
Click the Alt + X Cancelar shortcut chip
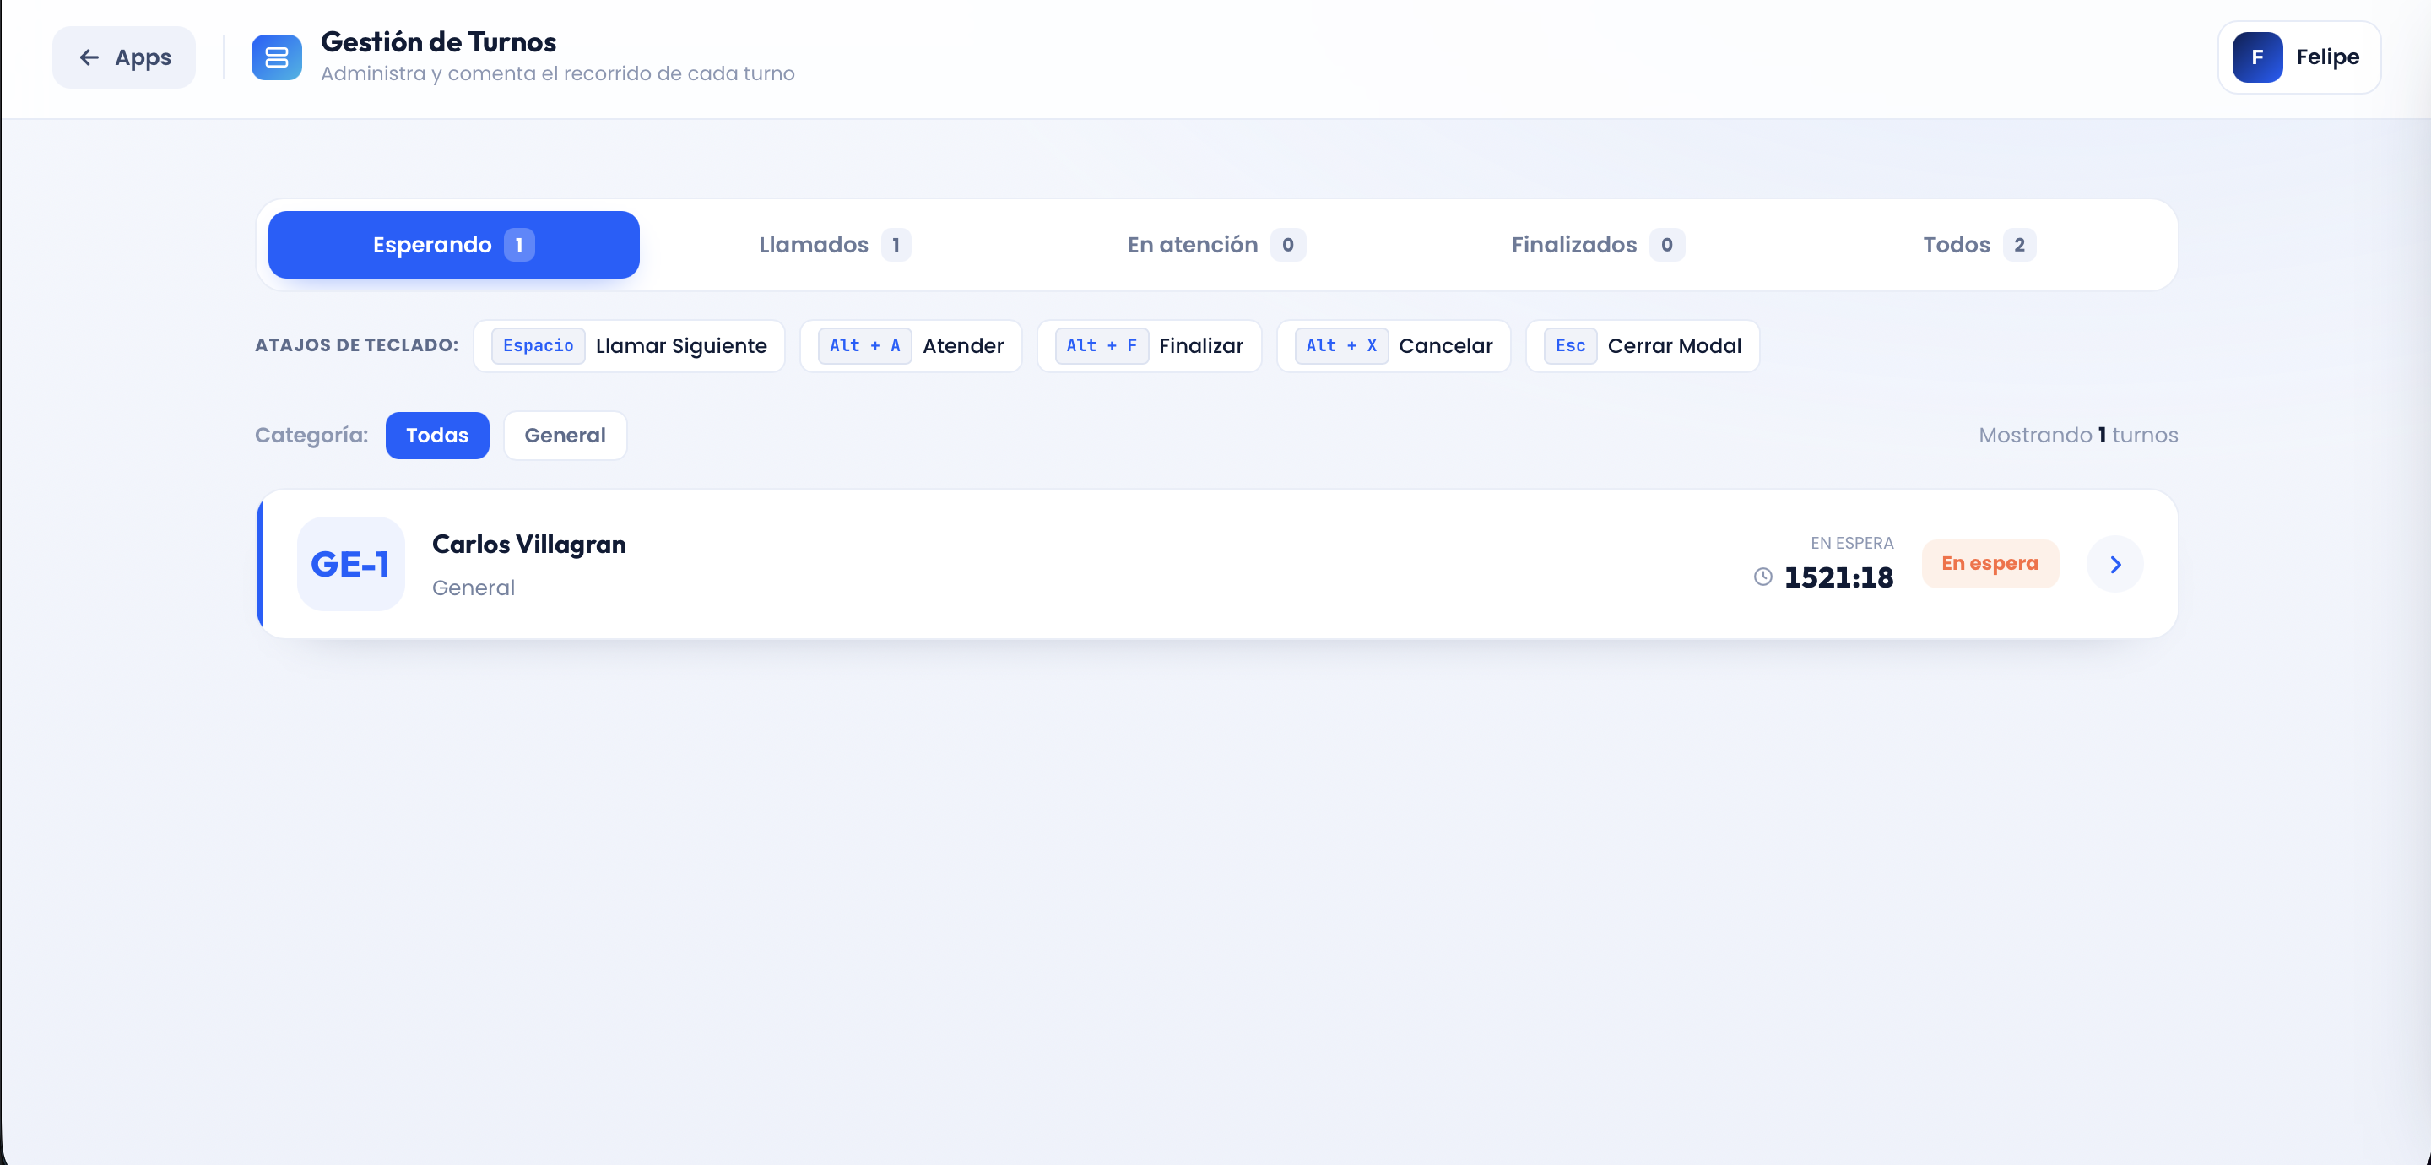tap(1394, 346)
